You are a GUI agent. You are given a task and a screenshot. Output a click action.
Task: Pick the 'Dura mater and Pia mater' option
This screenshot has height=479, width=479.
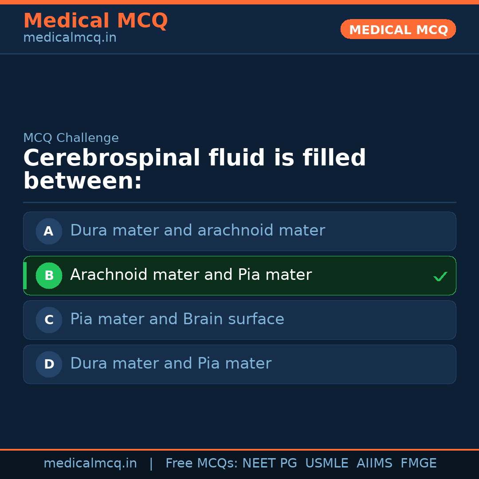point(171,364)
